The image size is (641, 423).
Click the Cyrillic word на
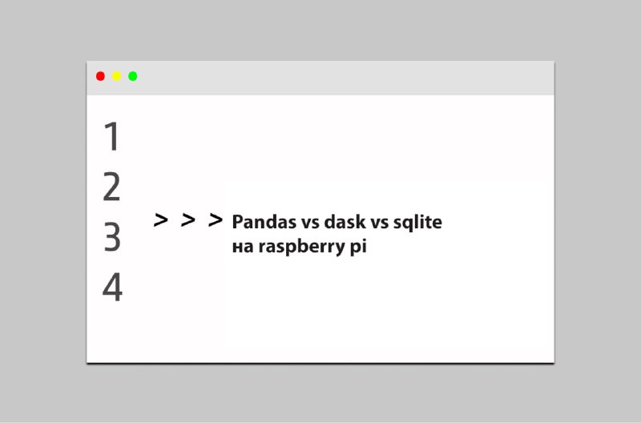coord(243,248)
